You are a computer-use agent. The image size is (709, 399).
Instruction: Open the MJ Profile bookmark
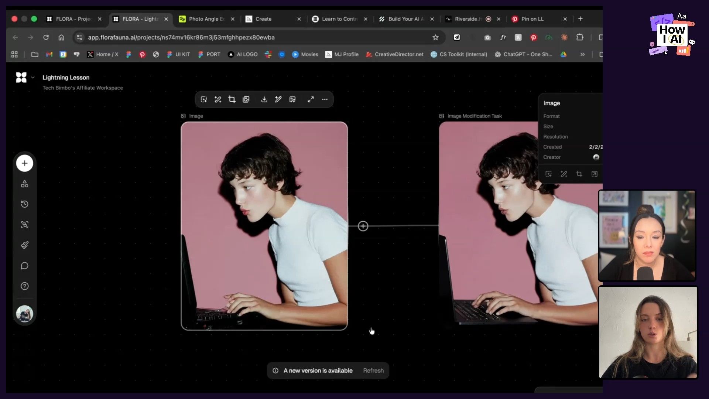(342, 54)
